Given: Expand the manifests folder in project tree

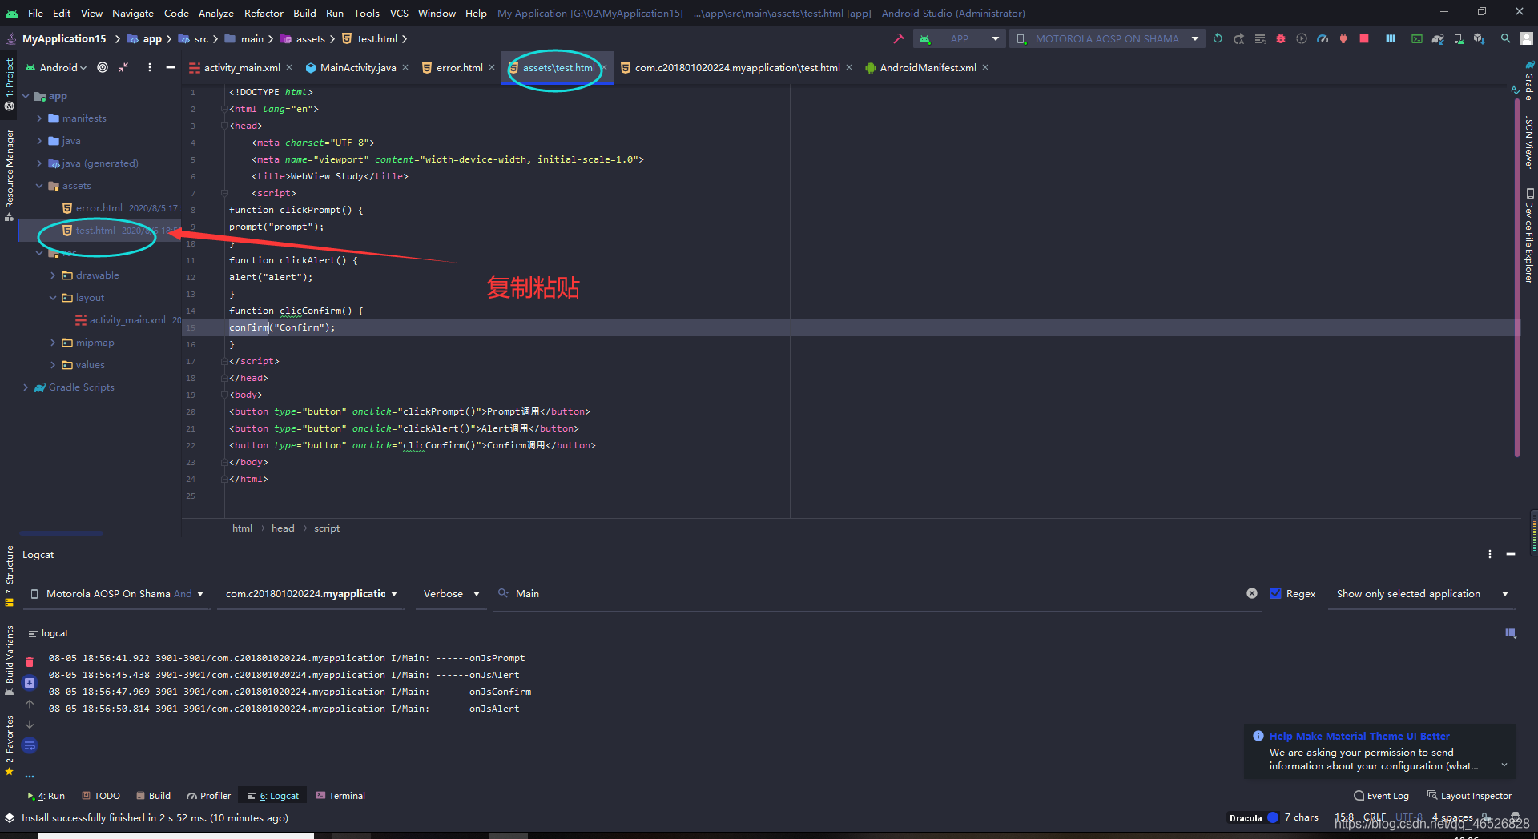Looking at the screenshot, I should coord(39,118).
